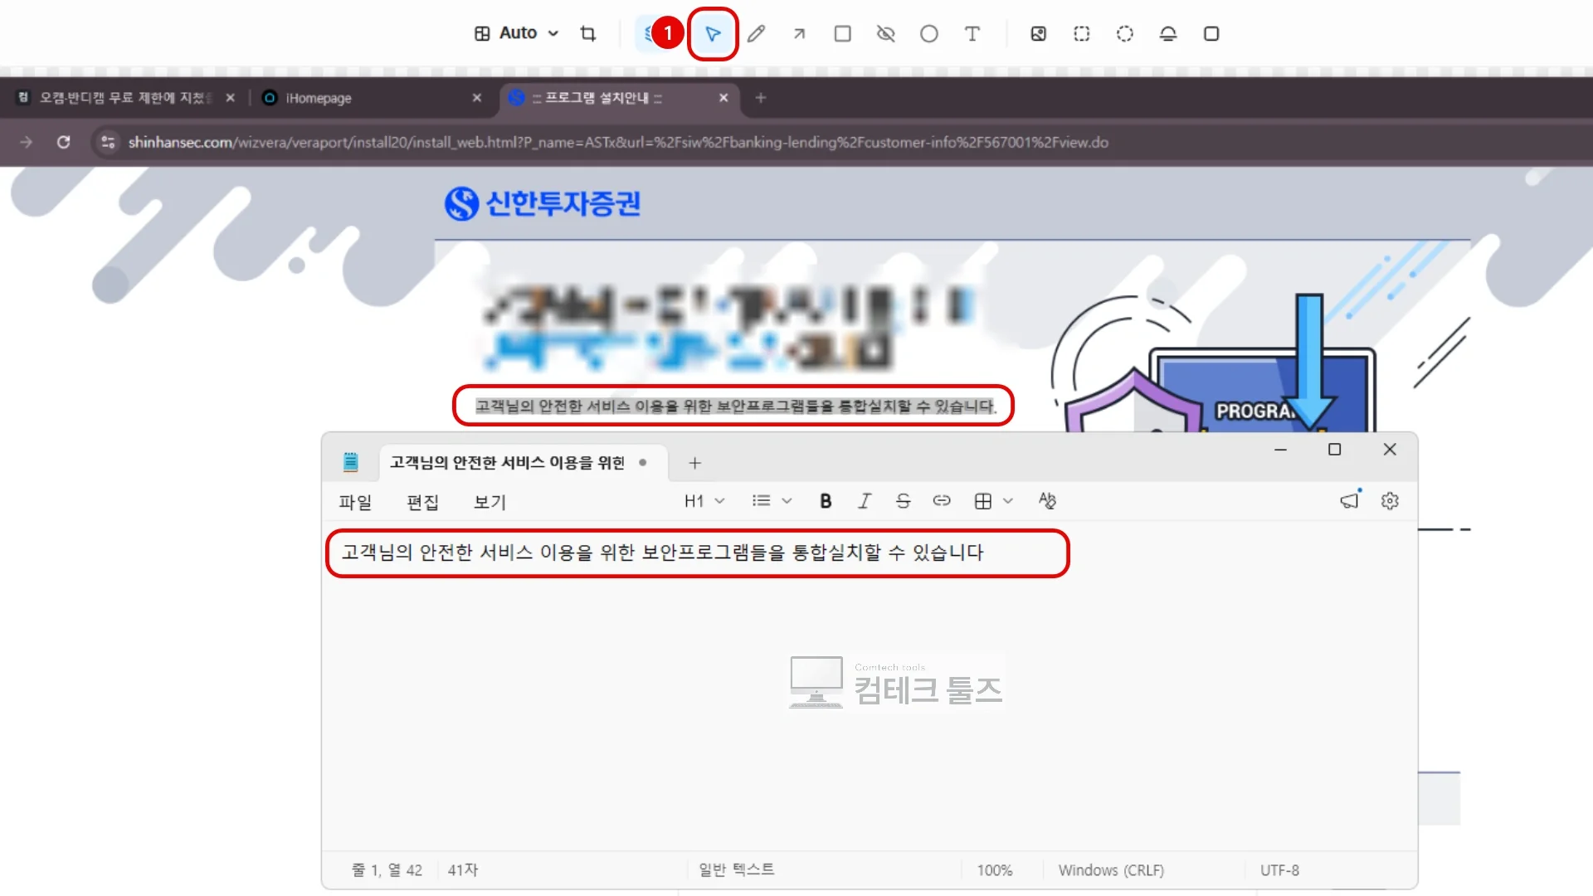1593x896 pixels.
Task: Toggle bold formatting in Notepad
Action: tap(826, 501)
